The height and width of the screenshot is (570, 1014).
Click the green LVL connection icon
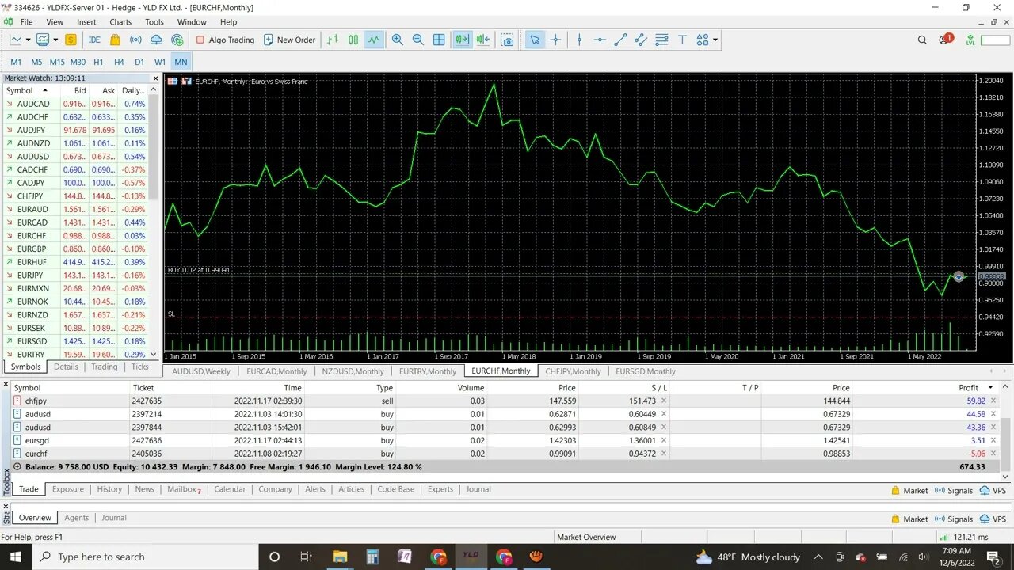point(970,40)
